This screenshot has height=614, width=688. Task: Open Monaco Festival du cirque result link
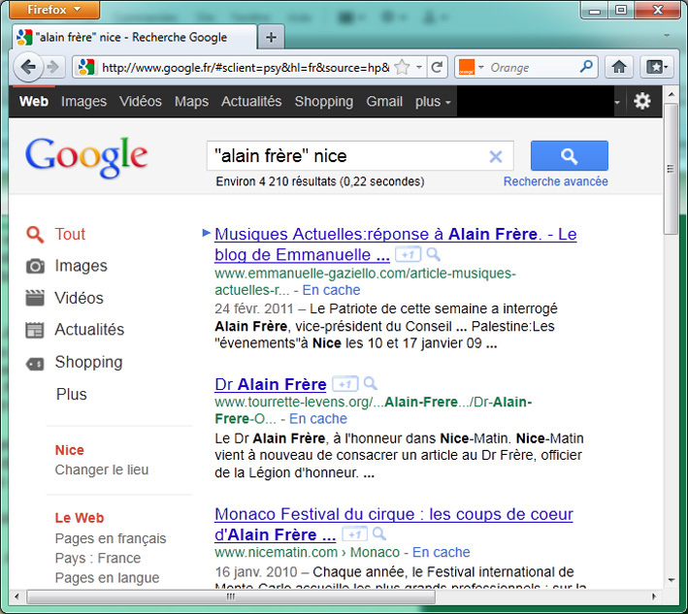click(x=394, y=524)
